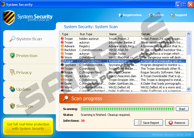
Task: Click the scroll down arrow of threat list
Action: [x=188, y=89]
